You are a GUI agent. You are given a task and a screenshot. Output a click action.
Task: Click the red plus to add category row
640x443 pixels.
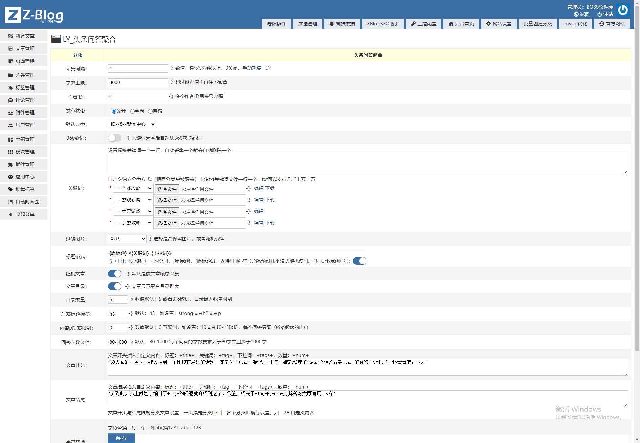pyautogui.click(x=110, y=187)
